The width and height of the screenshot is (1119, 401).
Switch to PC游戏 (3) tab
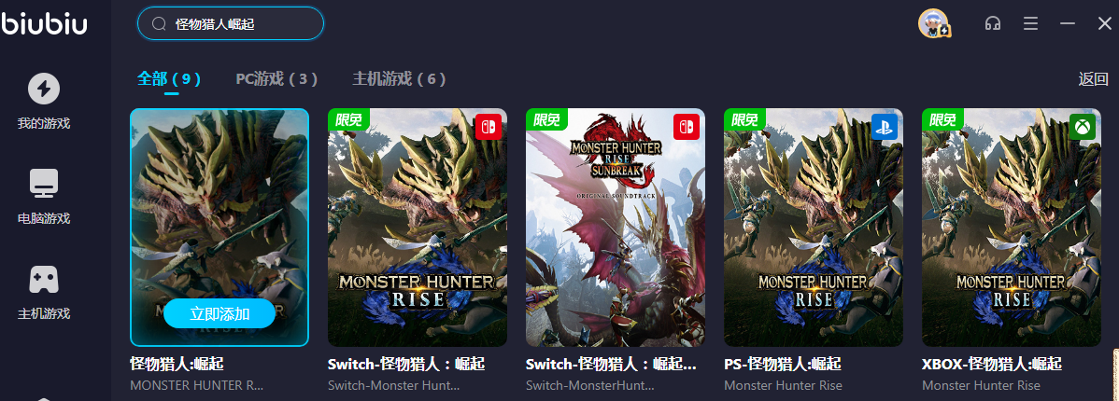[x=276, y=79]
